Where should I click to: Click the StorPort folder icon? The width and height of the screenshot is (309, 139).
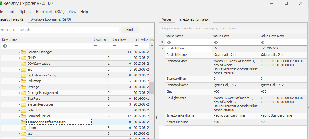point(24,99)
